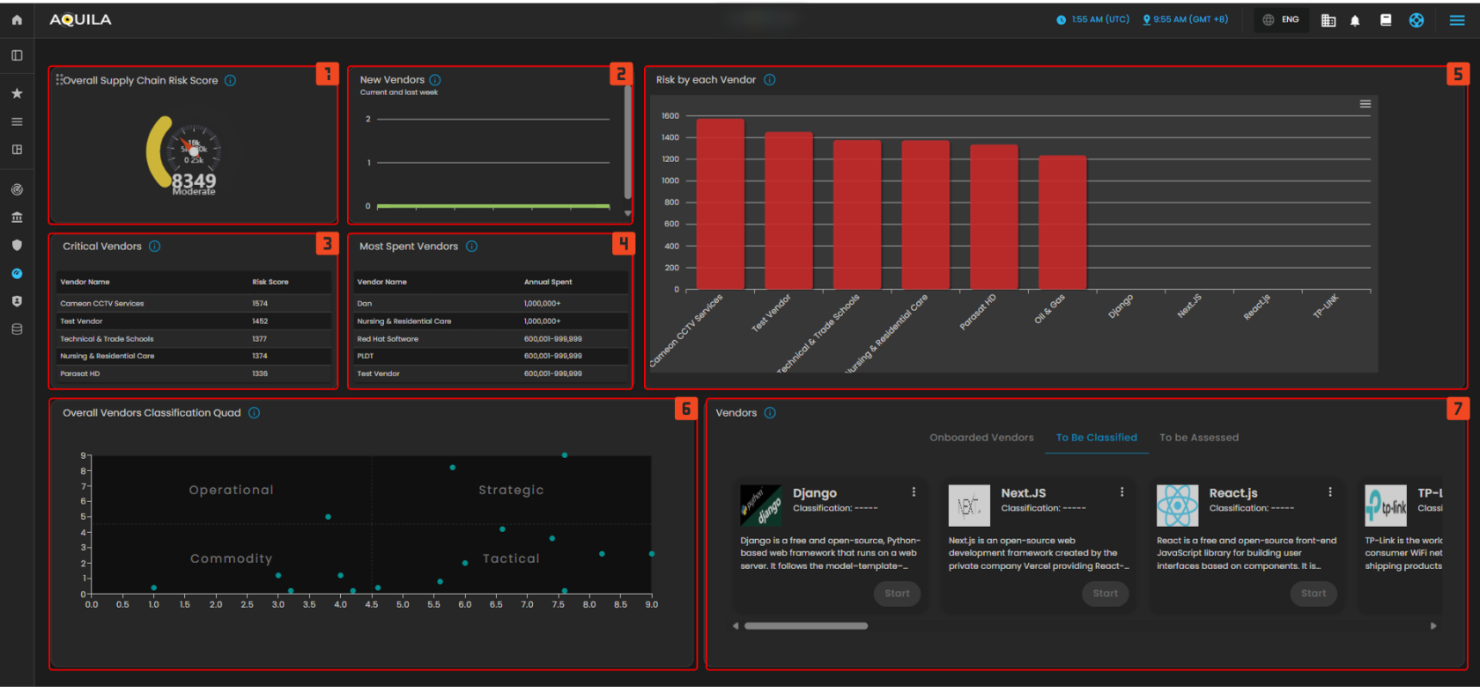Click the vendors list horizontal scrollbar
The height and width of the screenshot is (687, 1480).
coord(805,626)
